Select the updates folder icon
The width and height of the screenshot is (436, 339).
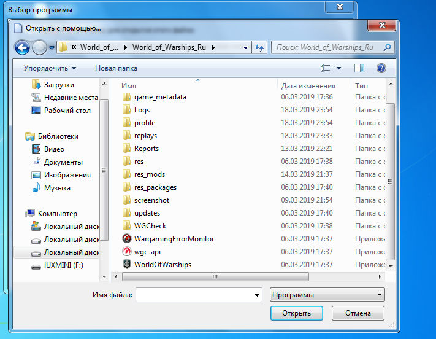[x=126, y=213]
